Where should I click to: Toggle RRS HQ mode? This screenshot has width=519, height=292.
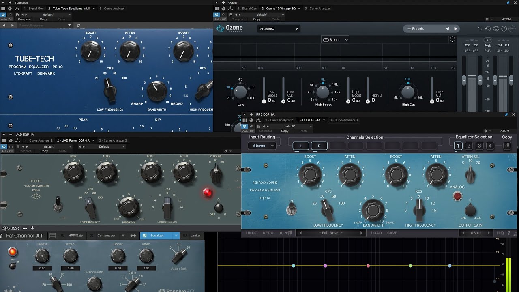[500, 233]
